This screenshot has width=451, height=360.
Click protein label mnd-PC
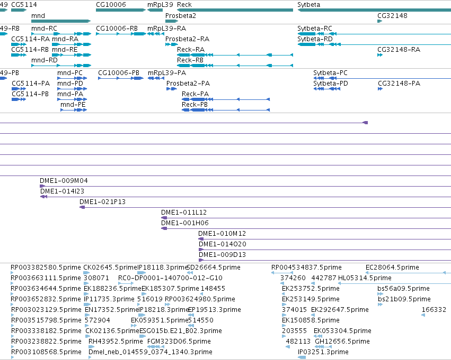pyautogui.click(x=70, y=73)
